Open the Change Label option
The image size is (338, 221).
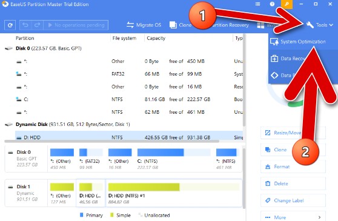[293, 200]
